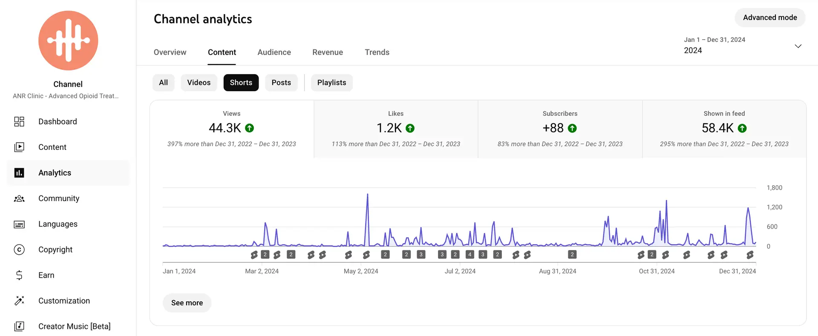Click the channel logo avatar
The width and height of the screenshot is (818, 336).
coord(68,40)
